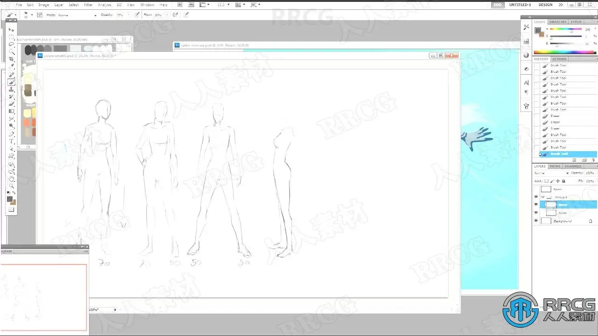Screen dimensions: 598x336
Task: Create new snapshot in History panel
Action: [584, 160]
